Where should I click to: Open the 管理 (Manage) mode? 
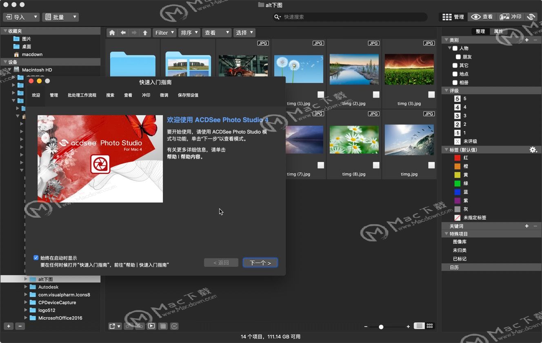click(x=453, y=17)
